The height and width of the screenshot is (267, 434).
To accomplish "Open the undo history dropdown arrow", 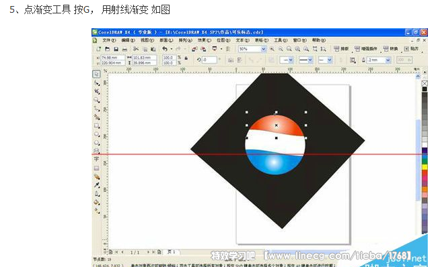I will click(x=172, y=49).
